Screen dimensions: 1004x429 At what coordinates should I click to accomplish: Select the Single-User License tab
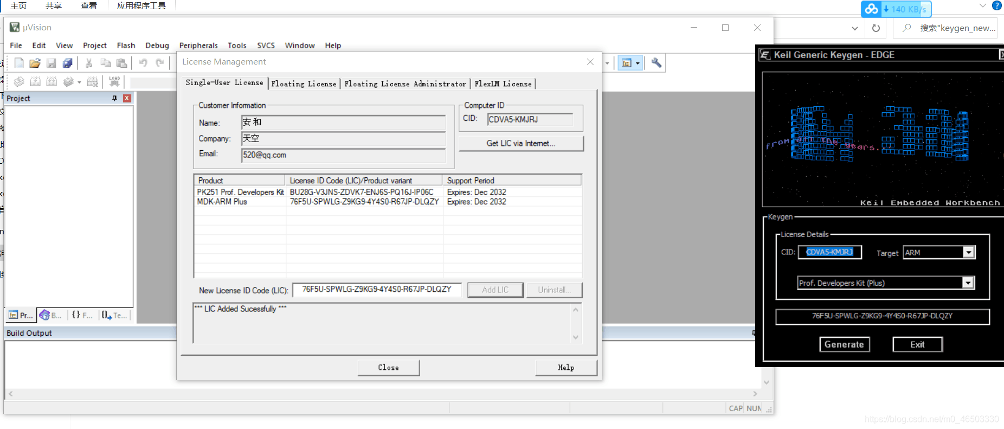[x=224, y=82]
